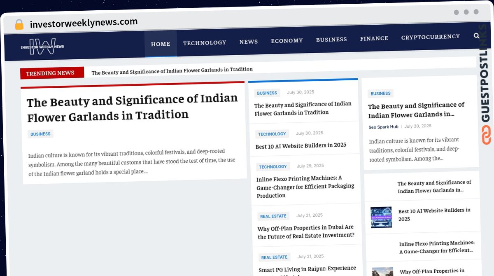Open the HOME menu item

161,44
